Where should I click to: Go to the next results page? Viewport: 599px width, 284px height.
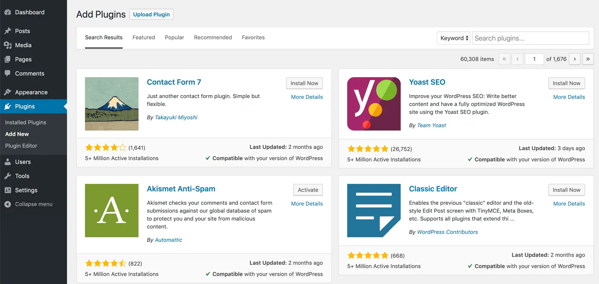point(575,59)
